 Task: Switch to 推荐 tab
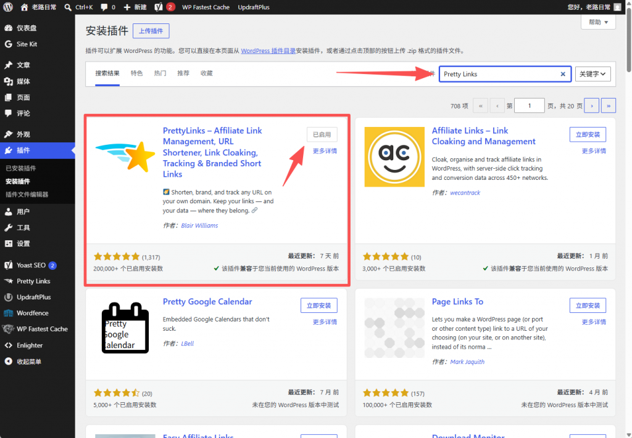pyautogui.click(x=183, y=73)
